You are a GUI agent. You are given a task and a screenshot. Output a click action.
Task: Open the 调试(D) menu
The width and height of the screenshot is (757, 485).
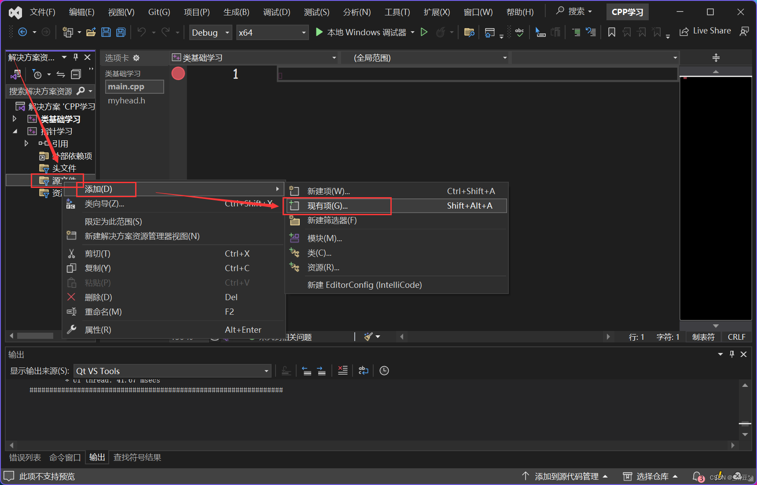tap(276, 12)
